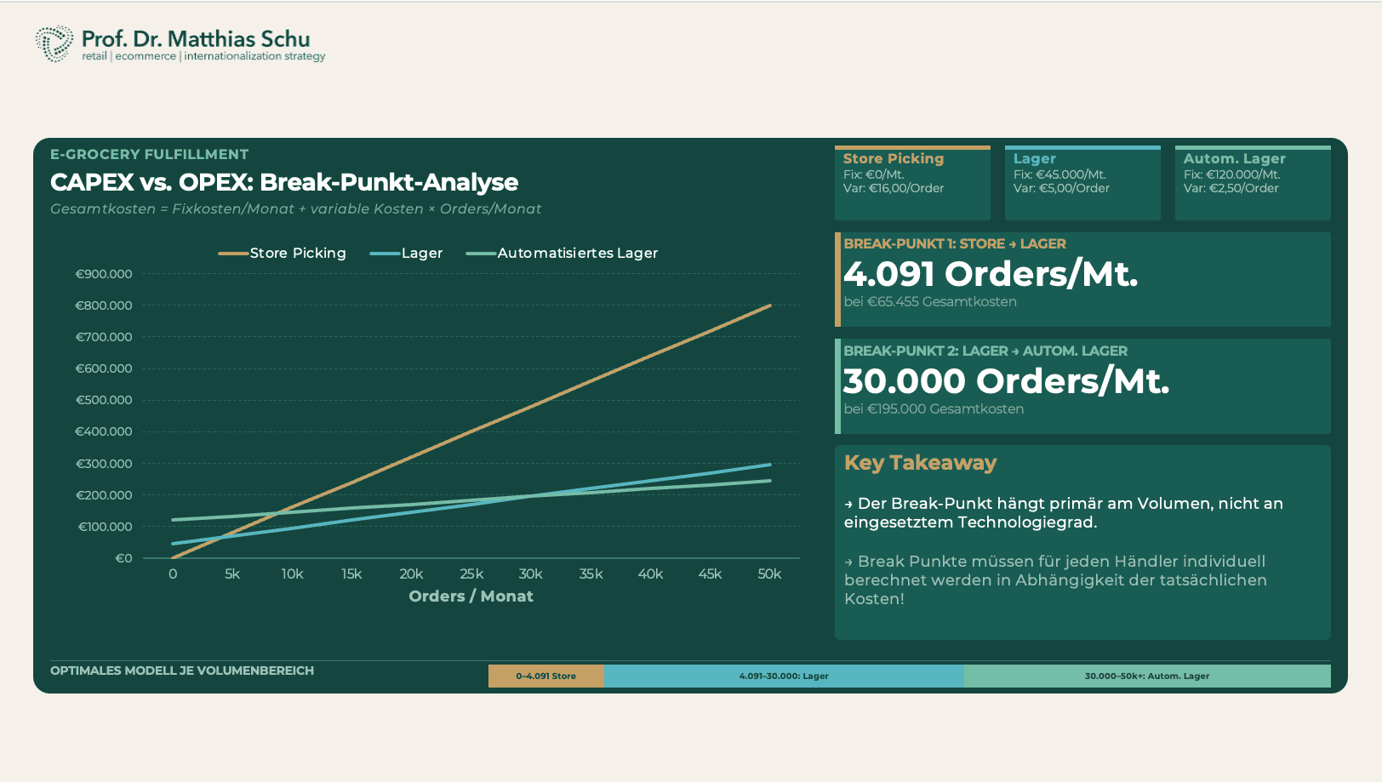Select the Automatisiertes Lager legend entry
The height and width of the screenshot is (782, 1382).
tap(562, 253)
